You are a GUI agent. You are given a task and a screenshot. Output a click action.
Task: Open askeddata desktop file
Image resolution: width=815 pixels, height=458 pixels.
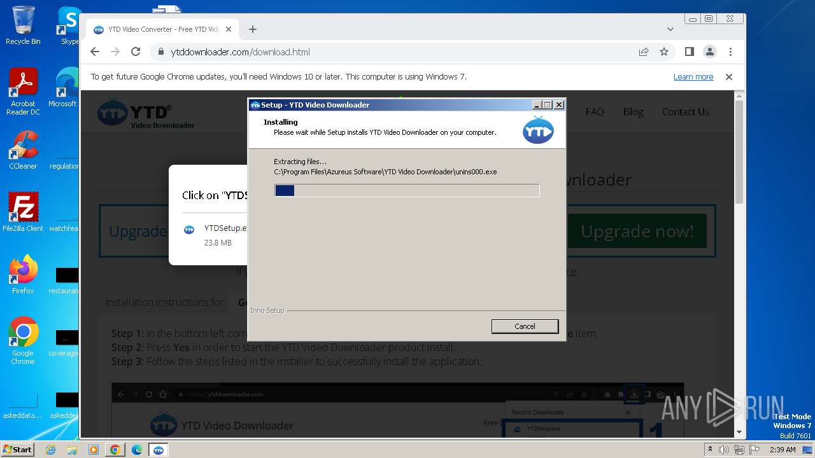pos(23,406)
